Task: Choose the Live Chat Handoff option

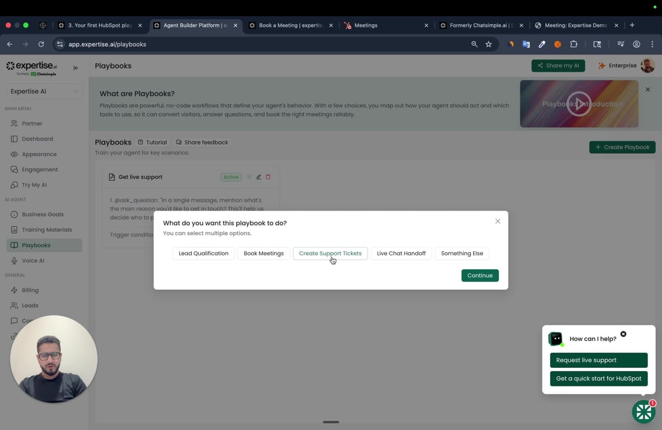Action: (x=401, y=253)
